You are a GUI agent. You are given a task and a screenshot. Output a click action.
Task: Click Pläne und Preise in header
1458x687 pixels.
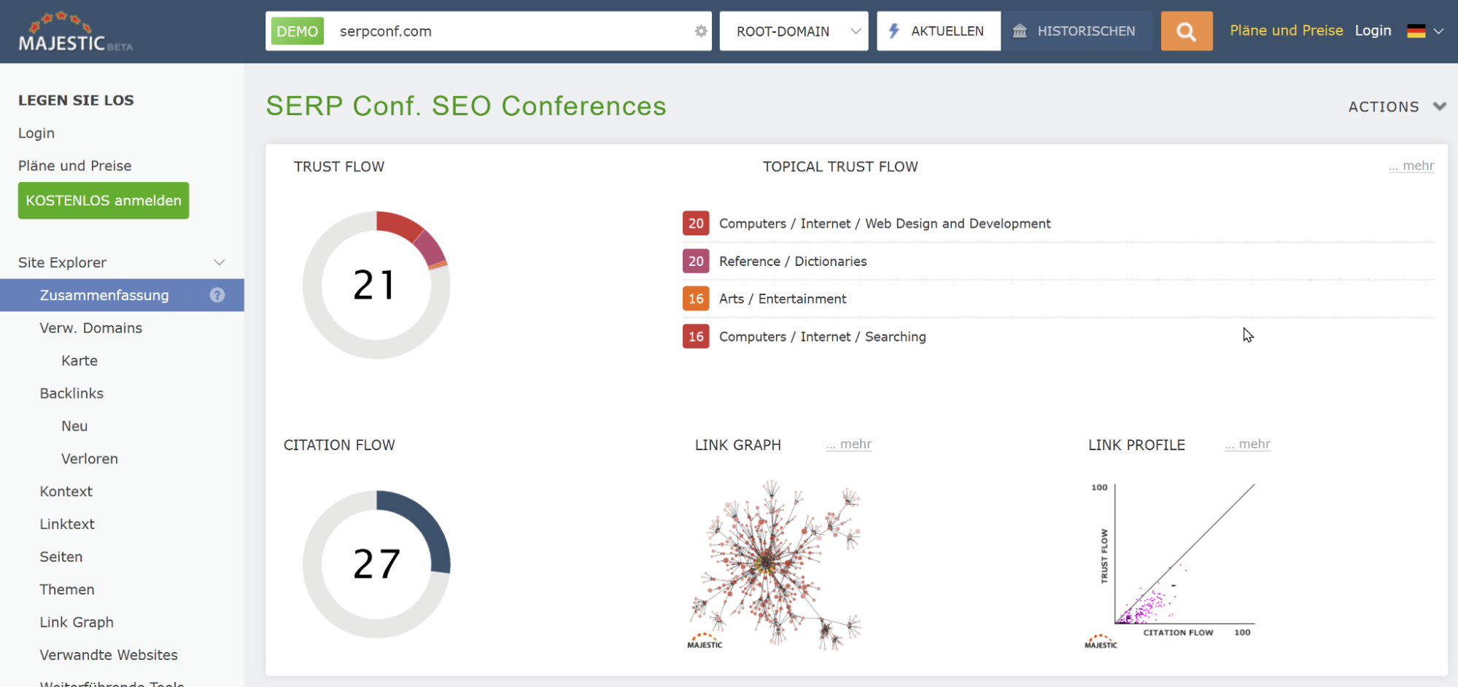click(1287, 31)
